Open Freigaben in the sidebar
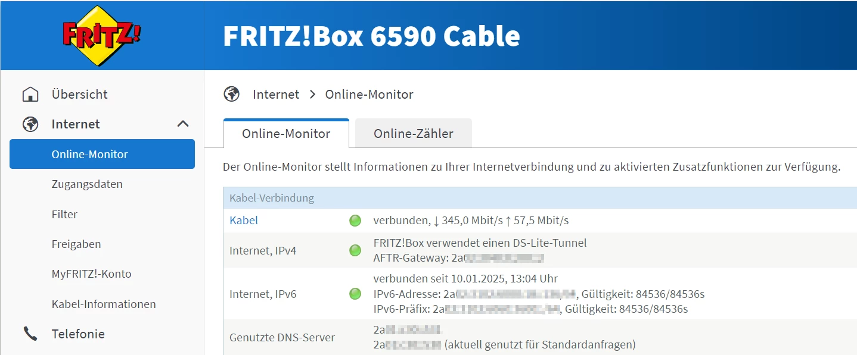This screenshot has height=355, width=857. pyautogui.click(x=76, y=244)
